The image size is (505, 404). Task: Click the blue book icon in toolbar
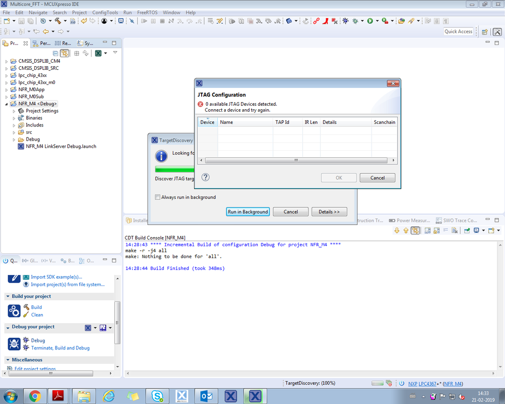click(x=289, y=21)
